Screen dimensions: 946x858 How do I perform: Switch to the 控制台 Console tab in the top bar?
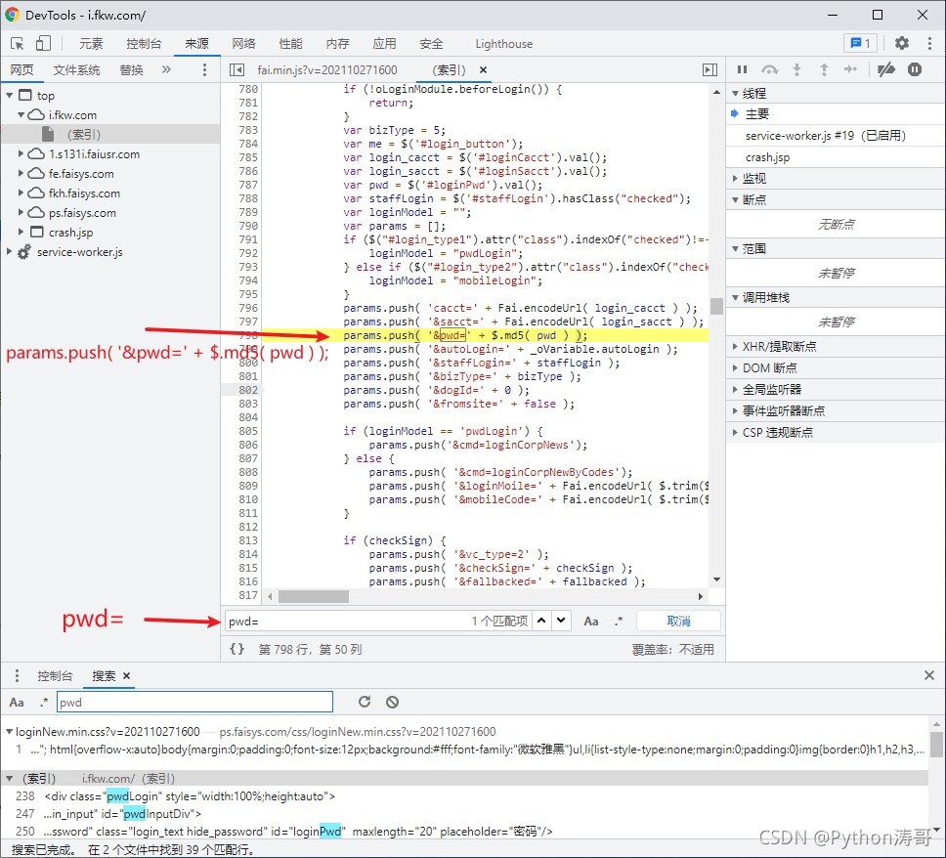[144, 43]
